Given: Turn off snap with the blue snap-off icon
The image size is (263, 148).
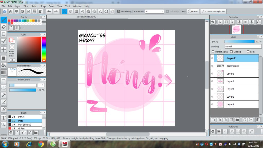Looking at the screenshot, I should pyautogui.click(x=64, y=11).
